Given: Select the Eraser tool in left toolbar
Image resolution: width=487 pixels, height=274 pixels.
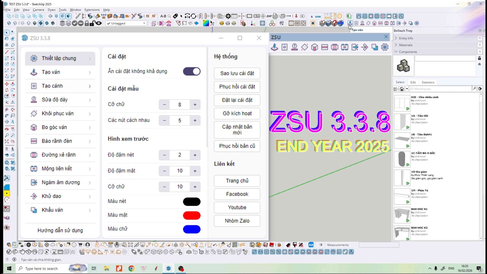Looking at the screenshot, I should [x=13, y=39].
